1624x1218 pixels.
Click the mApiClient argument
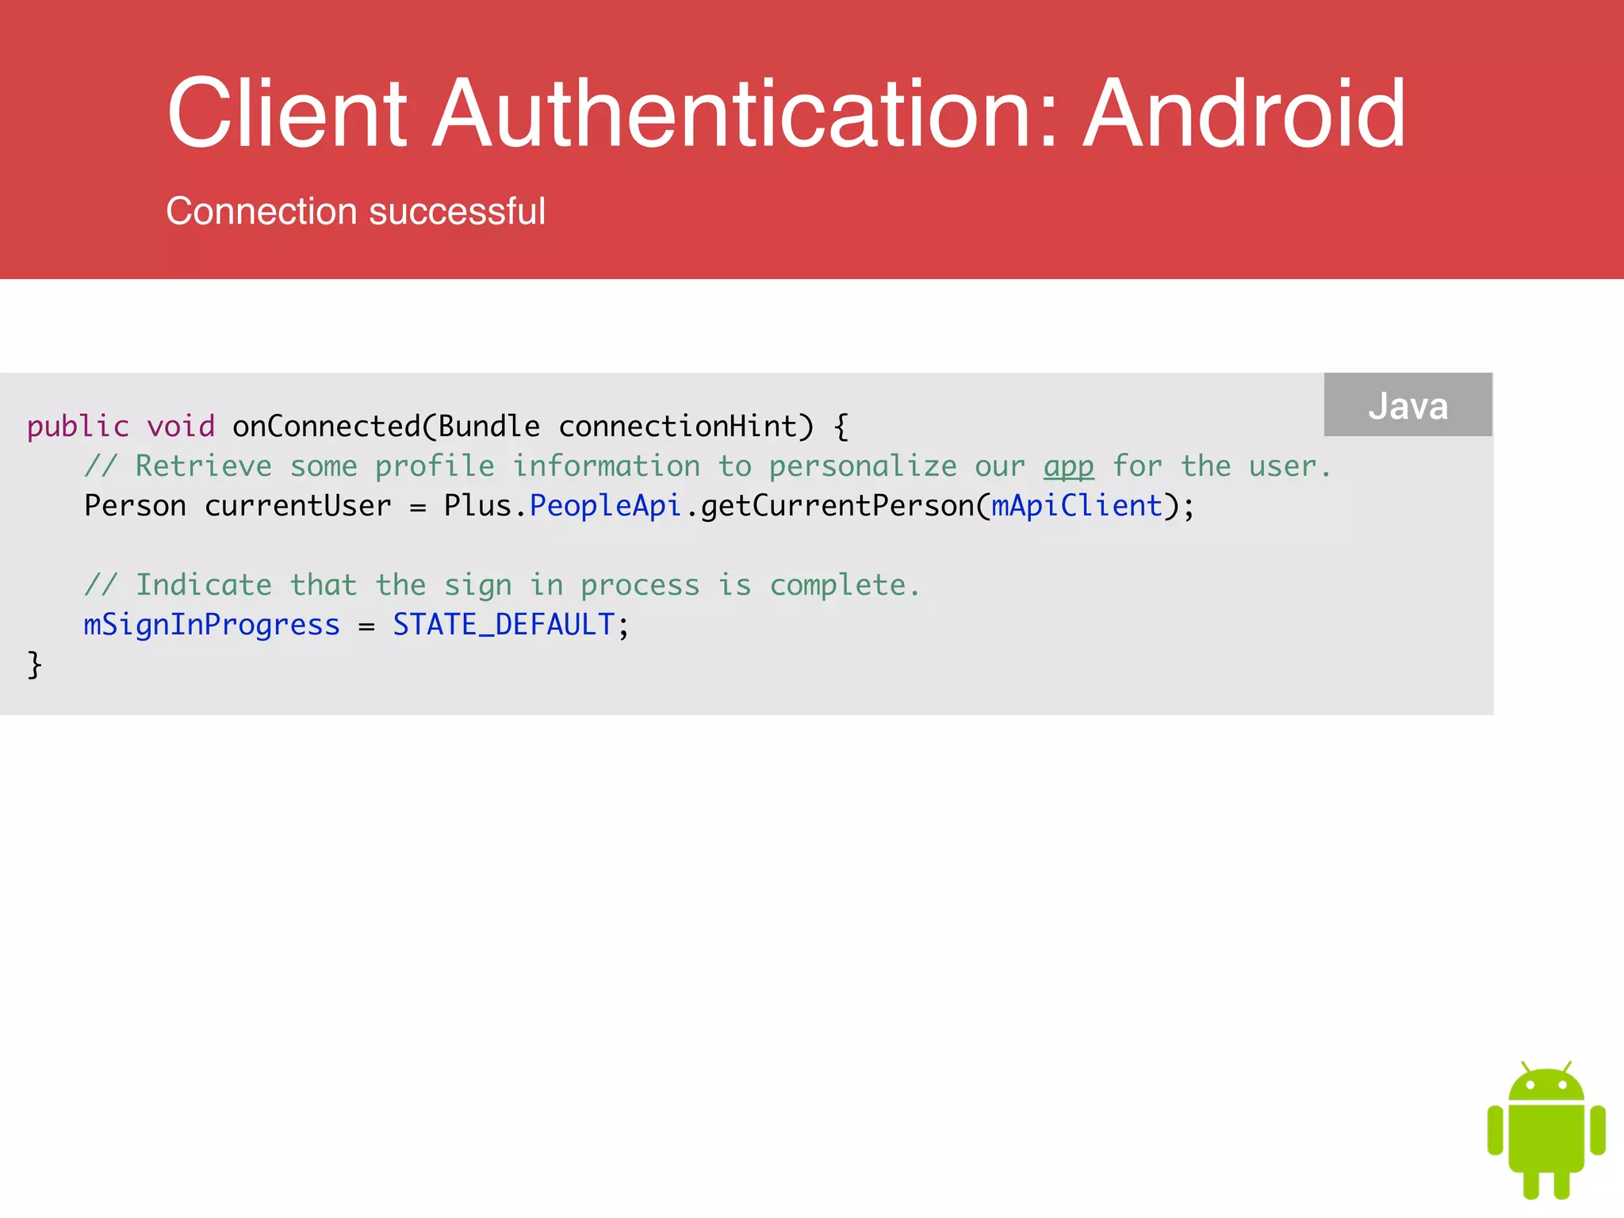point(1077,507)
